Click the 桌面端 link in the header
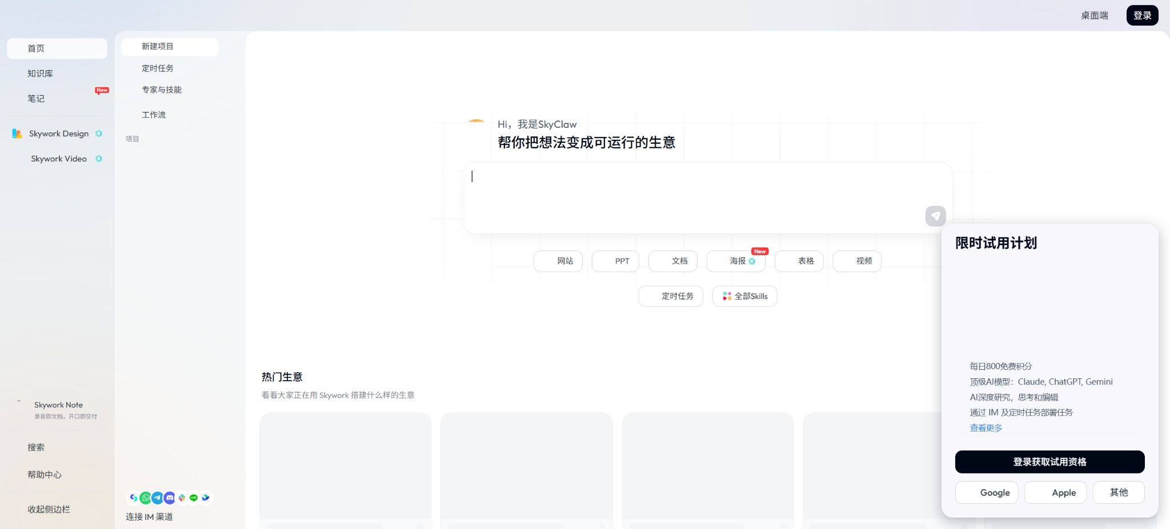 pyautogui.click(x=1094, y=15)
